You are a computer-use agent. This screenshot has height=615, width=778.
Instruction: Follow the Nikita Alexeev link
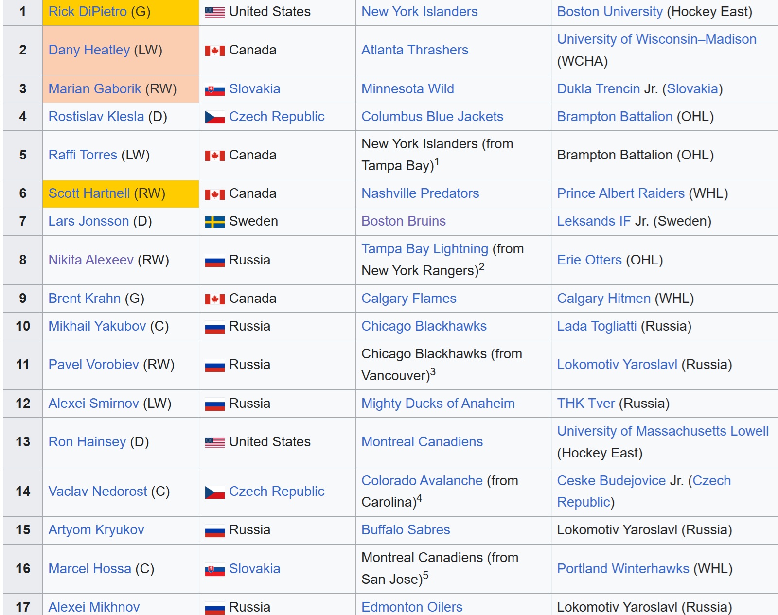(91, 260)
